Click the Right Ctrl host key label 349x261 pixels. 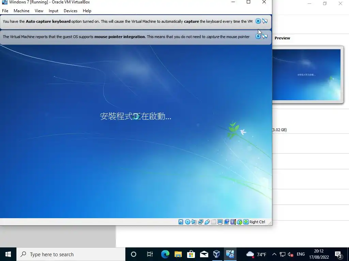coord(257,222)
